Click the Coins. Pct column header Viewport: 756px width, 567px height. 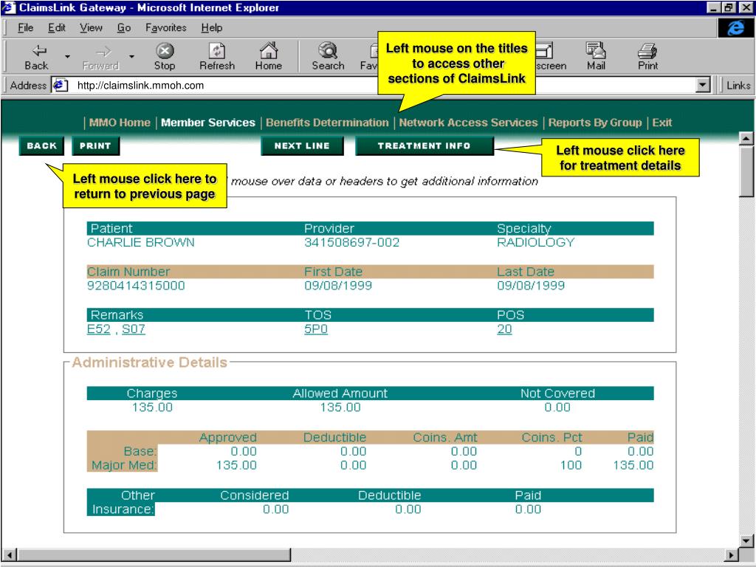pyautogui.click(x=551, y=438)
